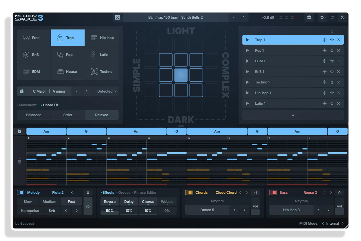Remove the Pop 1 pattern
Viewport: 361px width, 241px height.
click(339, 50)
